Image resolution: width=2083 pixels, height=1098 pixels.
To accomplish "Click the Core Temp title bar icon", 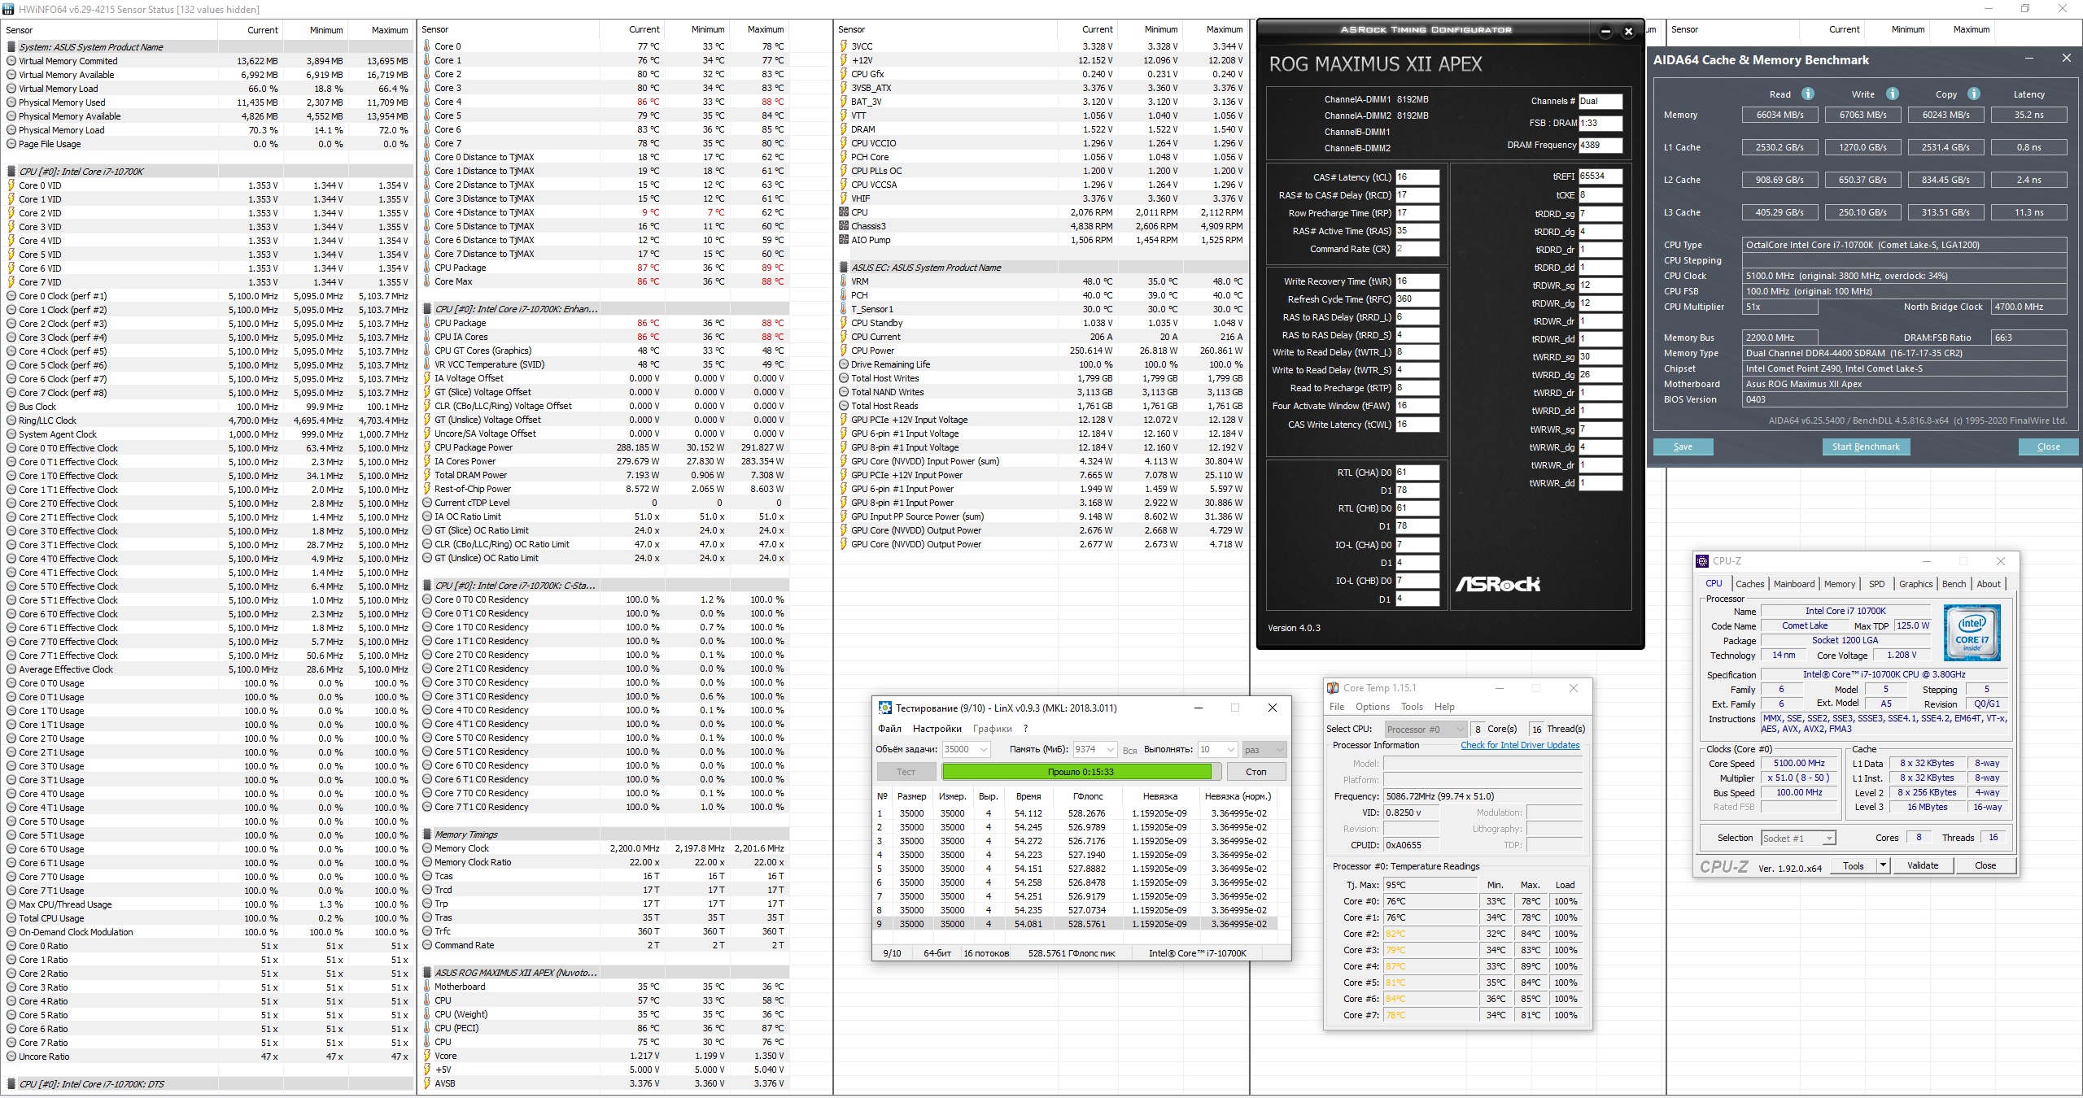I will 1333,688.
